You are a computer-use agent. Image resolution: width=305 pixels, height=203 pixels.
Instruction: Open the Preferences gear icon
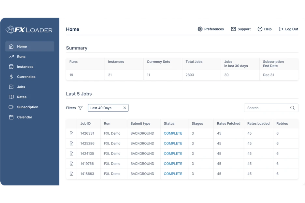pos(200,29)
